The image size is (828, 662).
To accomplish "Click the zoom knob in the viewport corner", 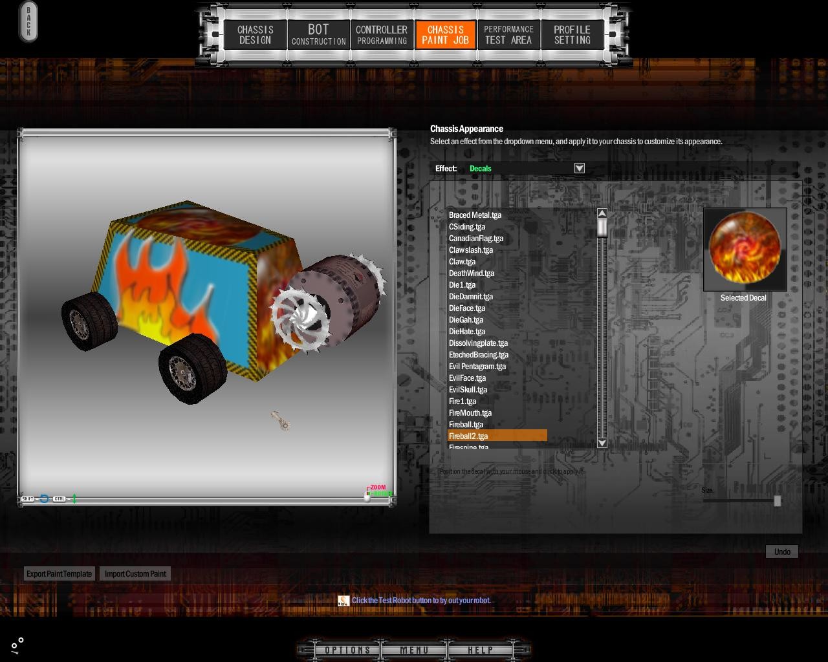I will [x=367, y=496].
